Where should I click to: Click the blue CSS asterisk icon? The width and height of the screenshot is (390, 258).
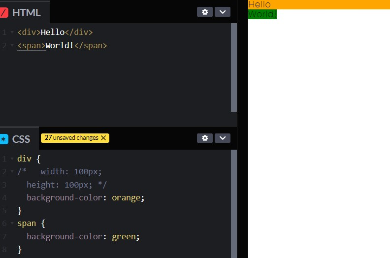[x=4, y=139]
